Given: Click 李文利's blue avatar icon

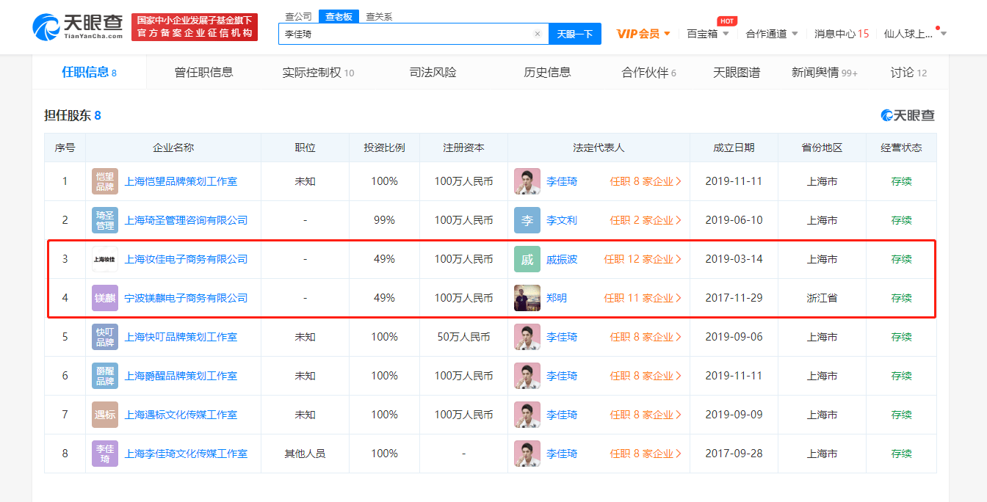Looking at the screenshot, I should coord(527,220).
